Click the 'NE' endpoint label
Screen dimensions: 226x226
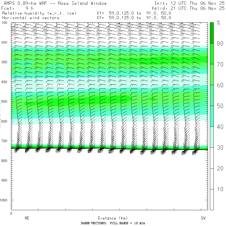(27, 218)
